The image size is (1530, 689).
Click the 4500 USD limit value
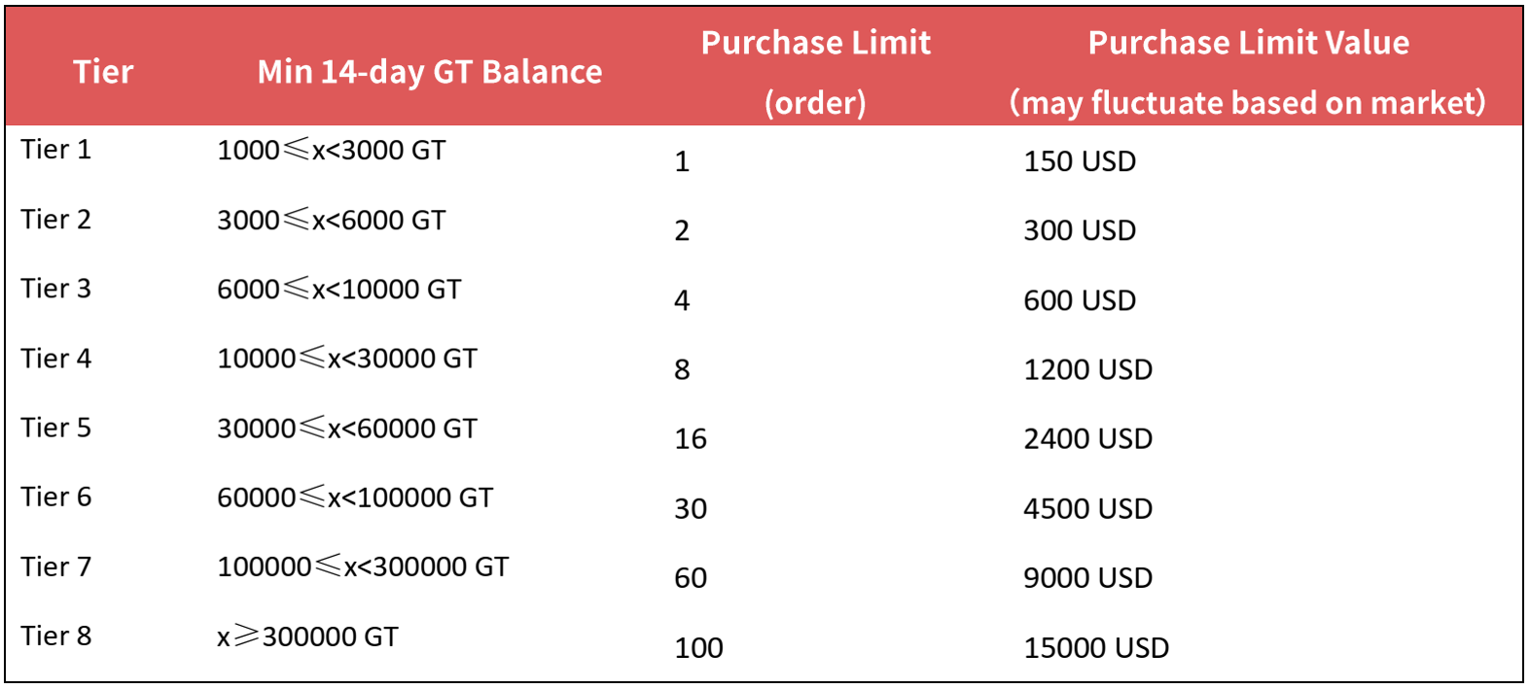tap(1087, 508)
